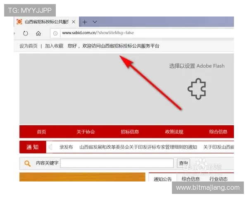The image size is (248, 198).
Task: Open the 关于印发山西省 notice link
Action: click(218, 147)
